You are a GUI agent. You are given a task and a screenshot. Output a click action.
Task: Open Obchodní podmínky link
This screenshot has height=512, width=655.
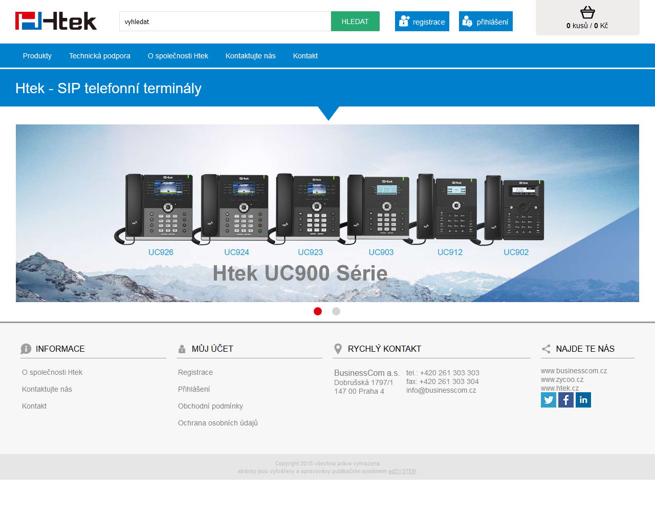tap(210, 406)
